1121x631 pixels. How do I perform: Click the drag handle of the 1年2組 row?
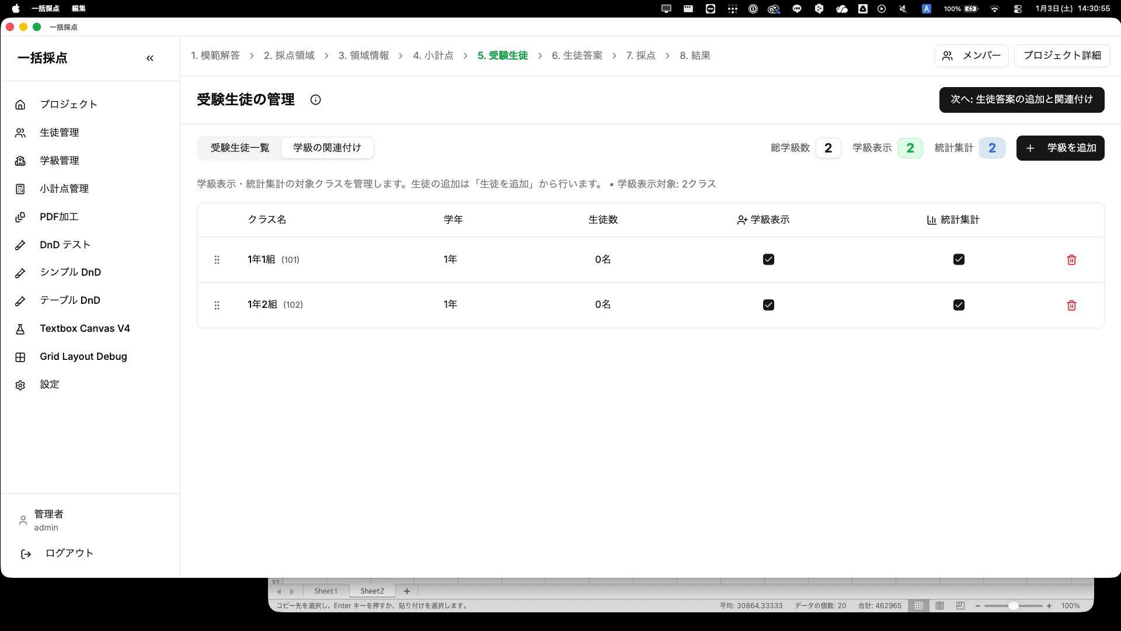[217, 305]
